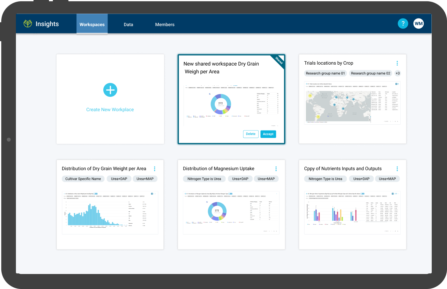Screen dimensions: 447x289
Task: Click Distribution of Magnesium Uptake title
Action: click(x=219, y=169)
